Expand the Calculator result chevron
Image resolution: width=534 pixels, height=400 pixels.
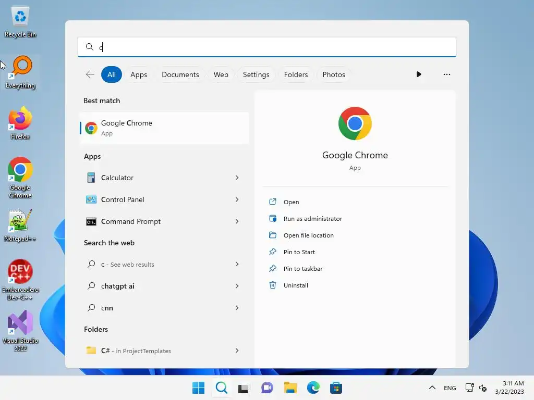click(237, 178)
